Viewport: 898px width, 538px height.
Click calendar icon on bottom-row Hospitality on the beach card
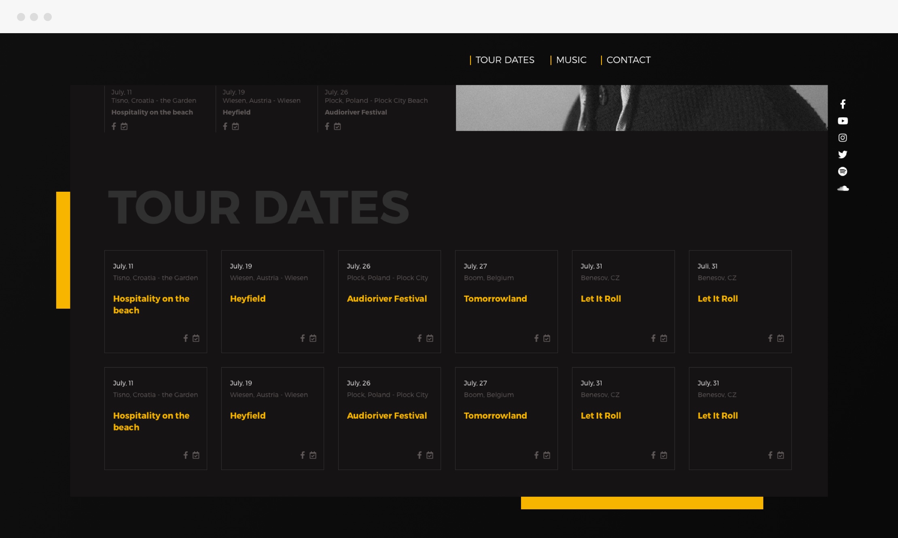[x=196, y=455]
